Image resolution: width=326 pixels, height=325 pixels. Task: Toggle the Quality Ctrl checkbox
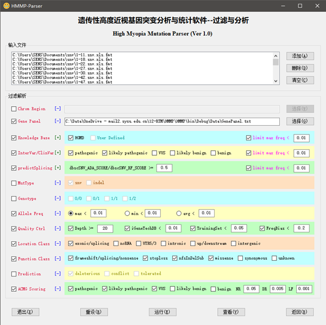(14, 229)
